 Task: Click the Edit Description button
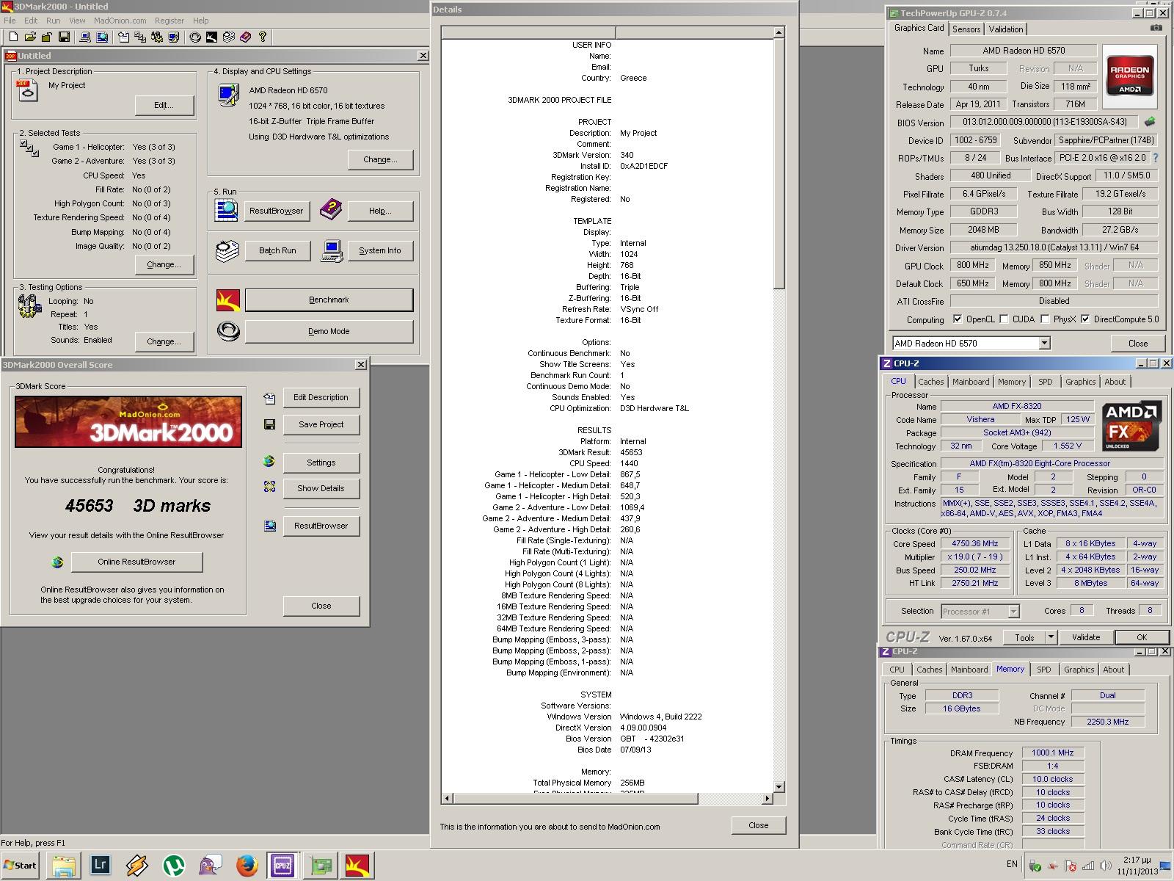[321, 397]
